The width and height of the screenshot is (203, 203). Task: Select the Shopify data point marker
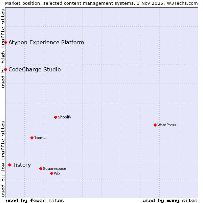55,117
